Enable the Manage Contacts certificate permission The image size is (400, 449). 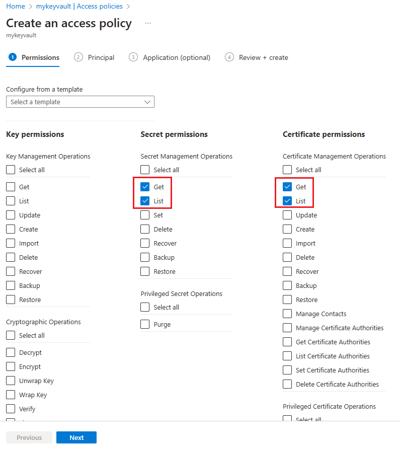287,314
